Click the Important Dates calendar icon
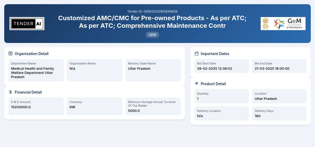The height and width of the screenshot is (147, 315). [x=197, y=53]
